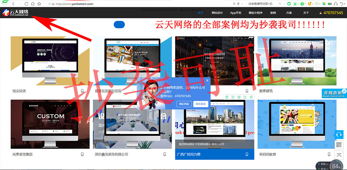Open the colorful apps grid icon
The height and width of the screenshot is (170, 347).
tap(324, 4)
